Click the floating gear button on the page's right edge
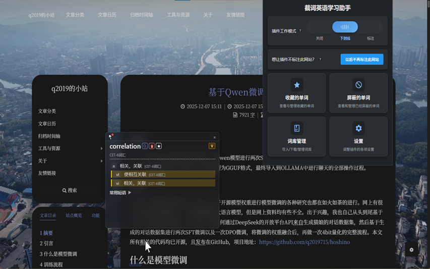This screenshot has width=430, height=269. point(411,249)
